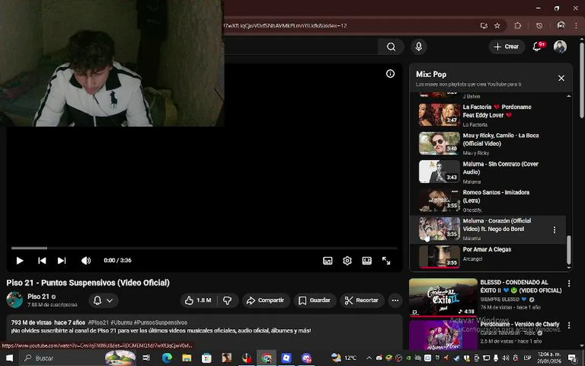The width and height of the screenshot is (585, 366).
Task: Click the #Ubuntu hashtag
Action: coord(121,322)
